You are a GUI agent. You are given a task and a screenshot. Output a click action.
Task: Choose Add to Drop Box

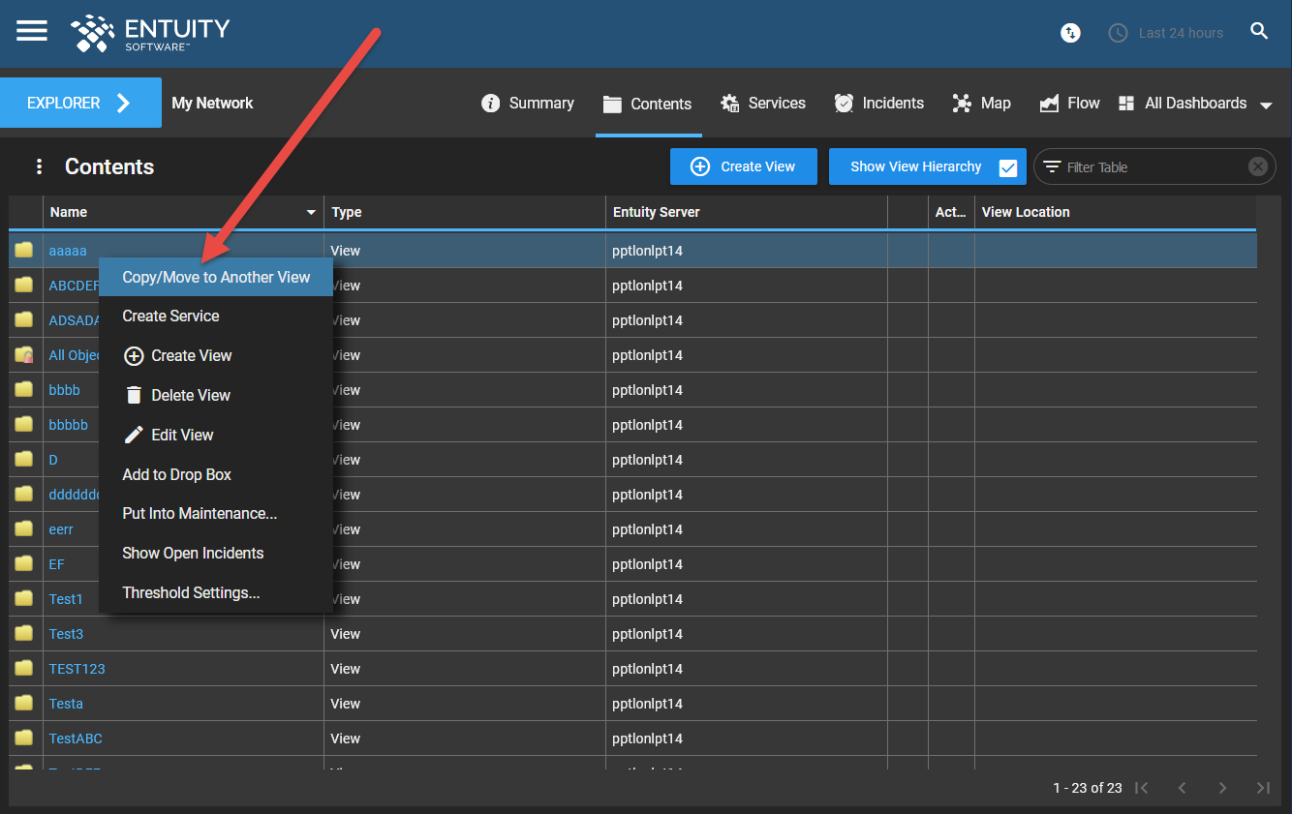tap(216, 474)
